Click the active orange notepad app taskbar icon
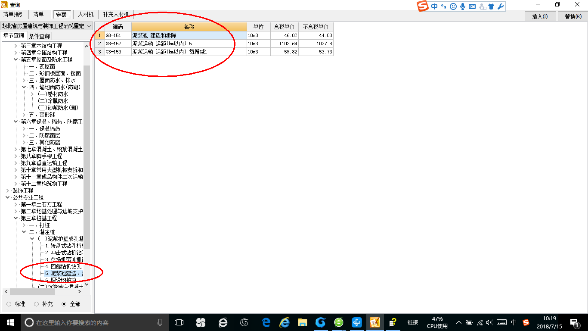This screenshot has height=331, width=588. (375, 322)
